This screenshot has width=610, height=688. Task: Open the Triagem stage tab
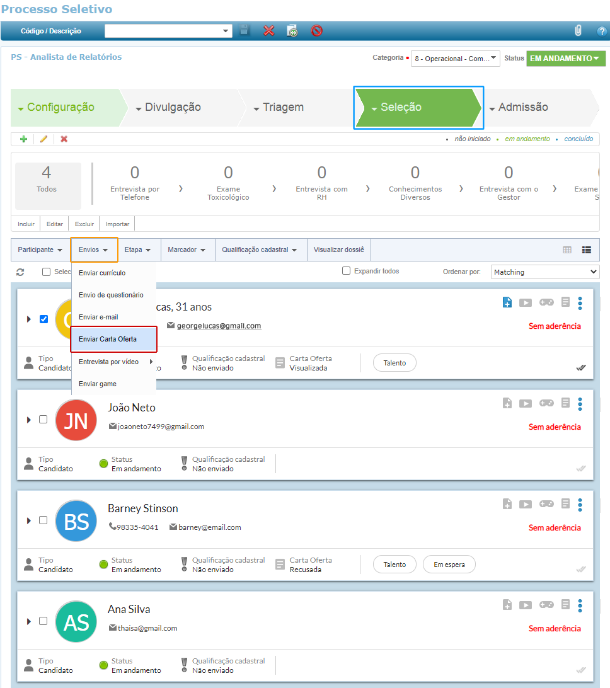283,107
